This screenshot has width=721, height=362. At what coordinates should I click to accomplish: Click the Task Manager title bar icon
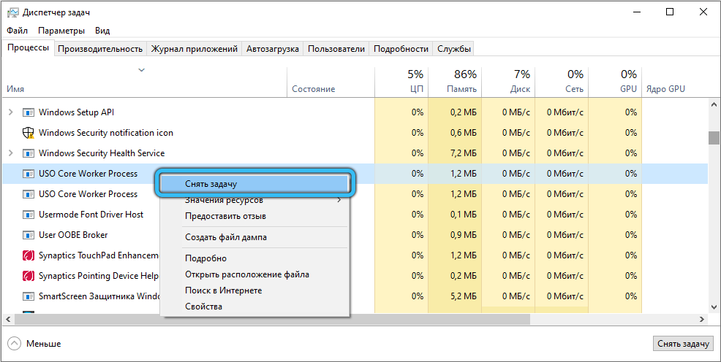click(x=12, y=12)
